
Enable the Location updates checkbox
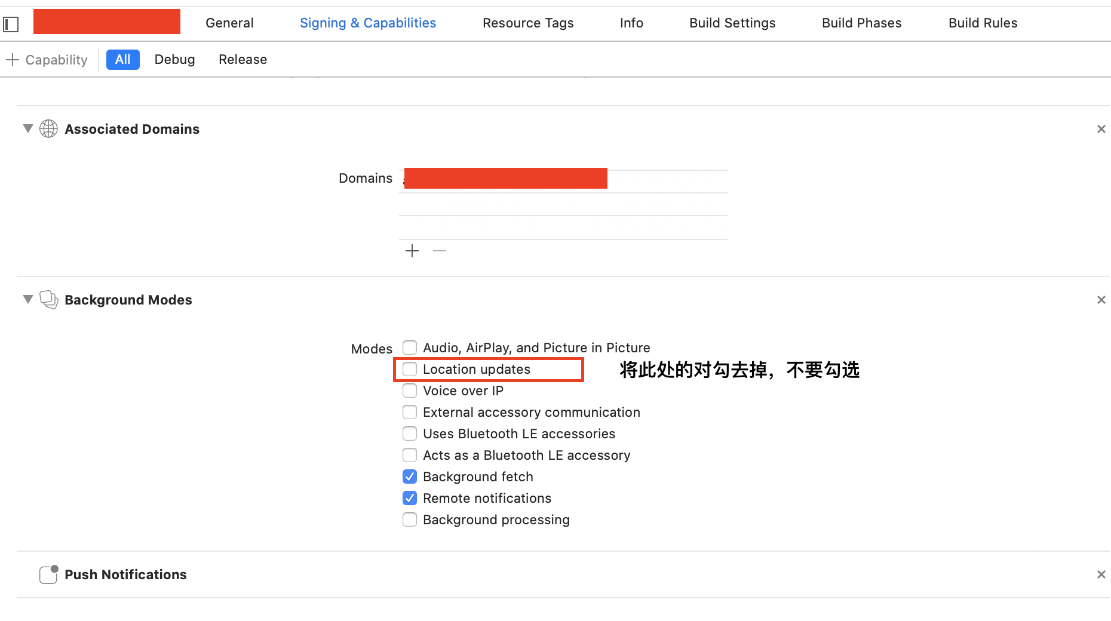click(x=410, y=369)
